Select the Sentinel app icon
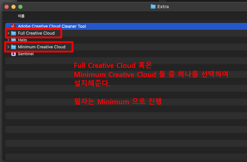Viewport: 247px width, 162px height. pyautogui.click(x=13, y=54)
